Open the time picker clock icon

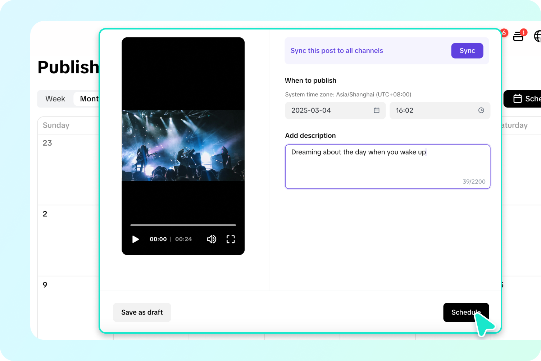tap(481, 110)
